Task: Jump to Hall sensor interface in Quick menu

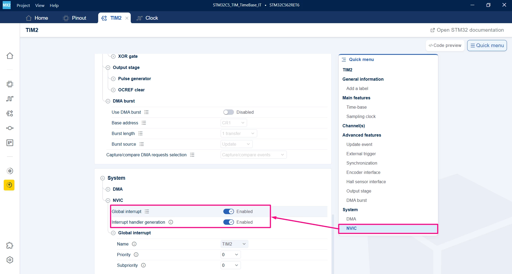Action: tap(366, 182)
